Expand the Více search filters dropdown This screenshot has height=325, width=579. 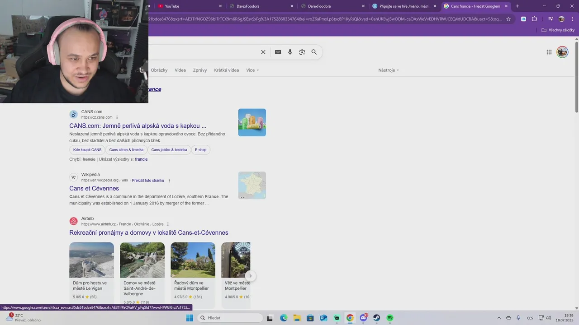[x=252, y=70]
